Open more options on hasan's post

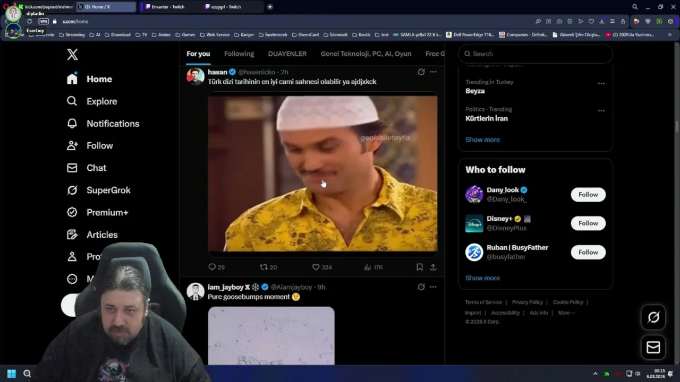(433, 72)
